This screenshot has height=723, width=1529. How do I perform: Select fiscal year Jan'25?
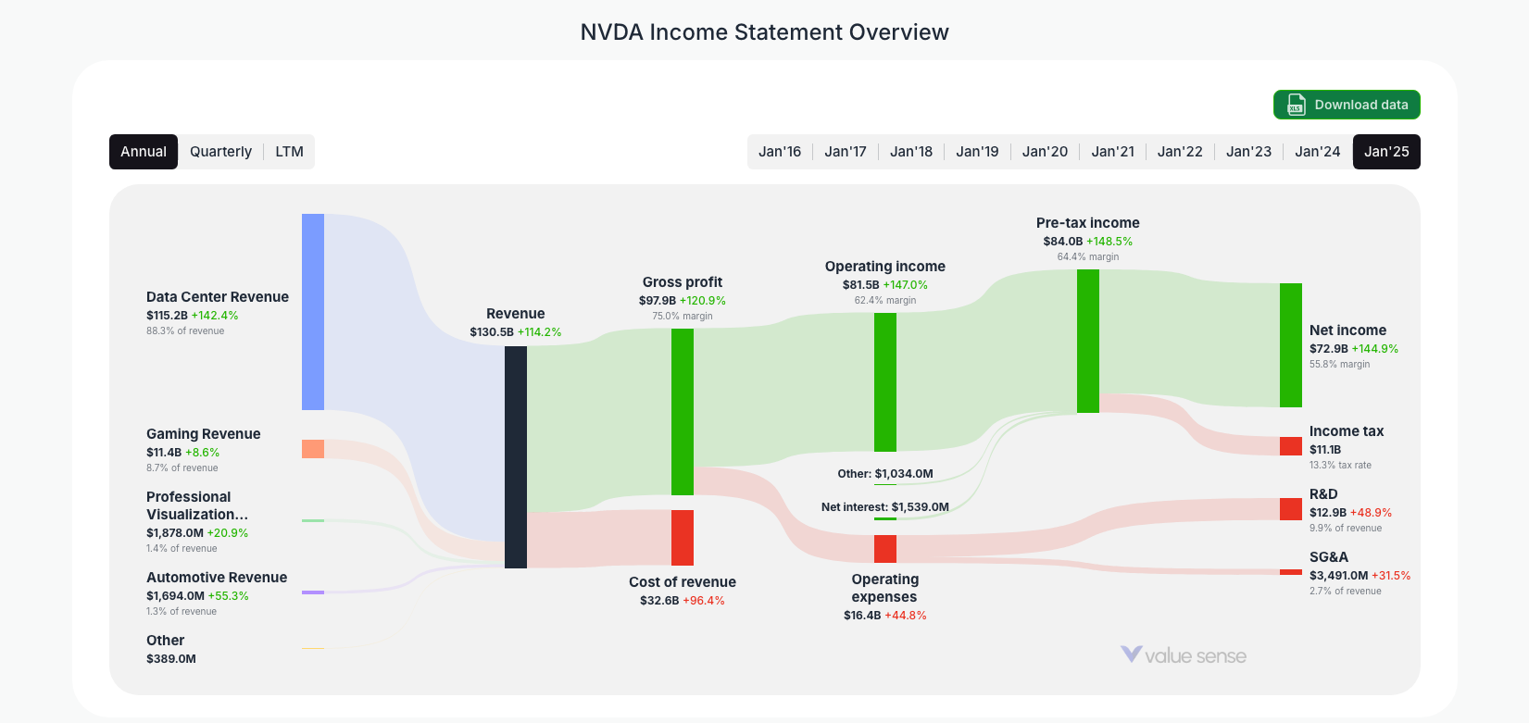coord(1386,152)
